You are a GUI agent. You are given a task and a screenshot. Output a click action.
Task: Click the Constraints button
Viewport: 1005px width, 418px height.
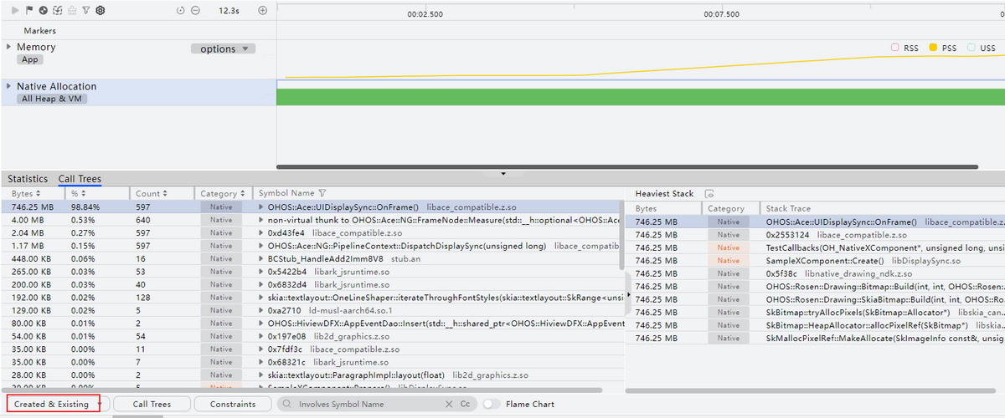[x=233, y=405]
